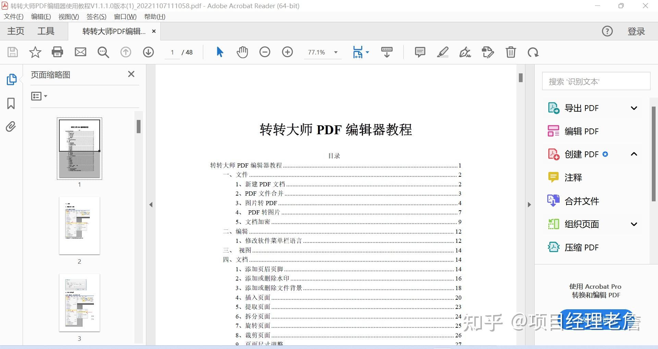658x349 pixels.
Task: Open the Attachments paperclip icon
Action: [x=11, y=127]
